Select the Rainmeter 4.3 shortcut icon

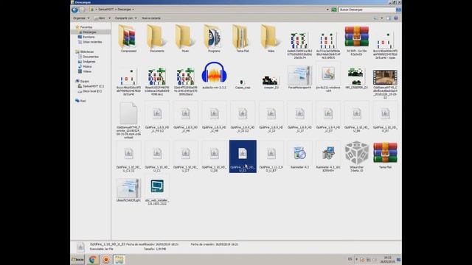pyautogui.click(x=299, y=155)
